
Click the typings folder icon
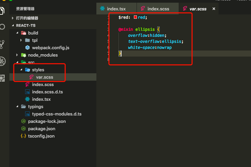(23, 106)
